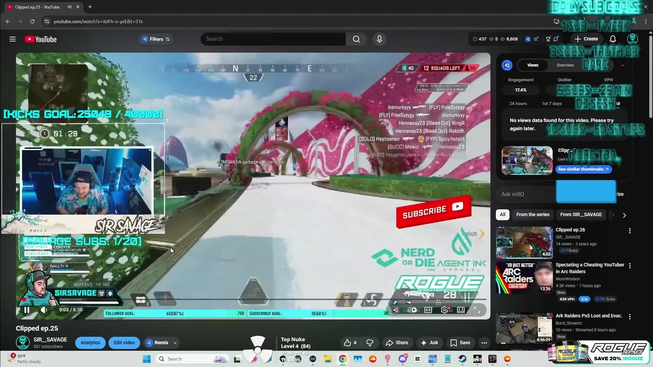Go back in the browser

8,21
